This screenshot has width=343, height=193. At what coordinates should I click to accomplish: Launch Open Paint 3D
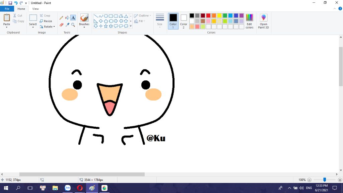[263, 21]
